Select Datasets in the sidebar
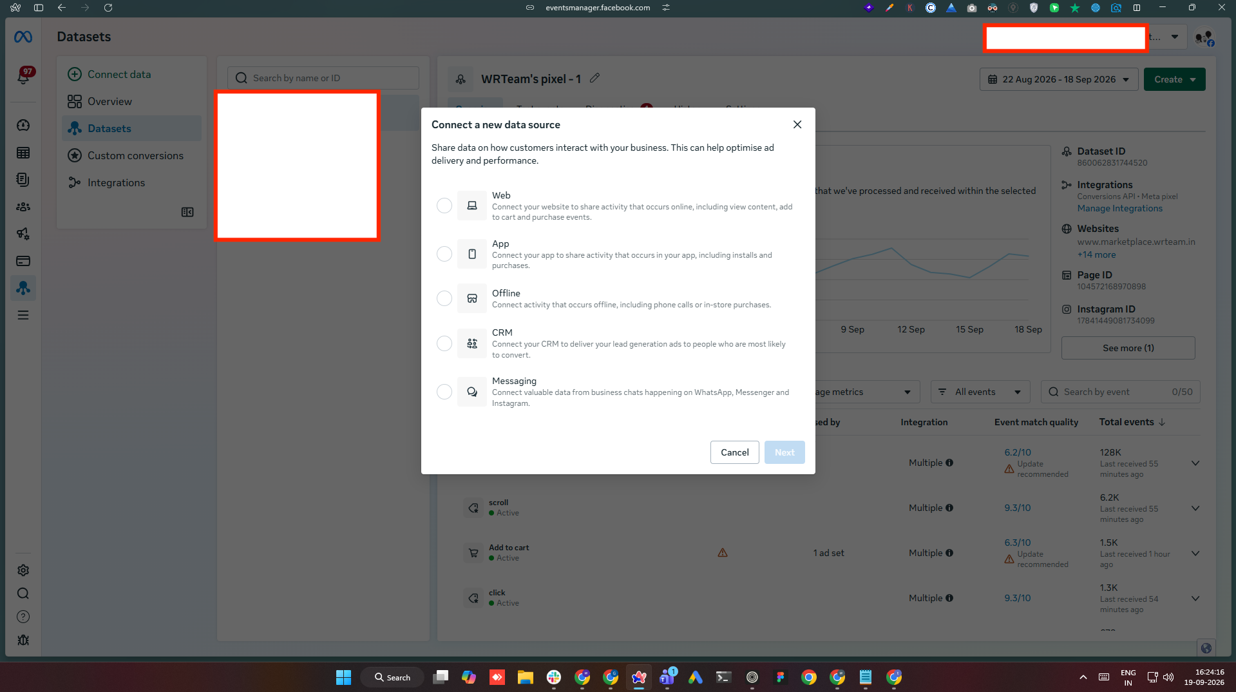 click(131, 129)
